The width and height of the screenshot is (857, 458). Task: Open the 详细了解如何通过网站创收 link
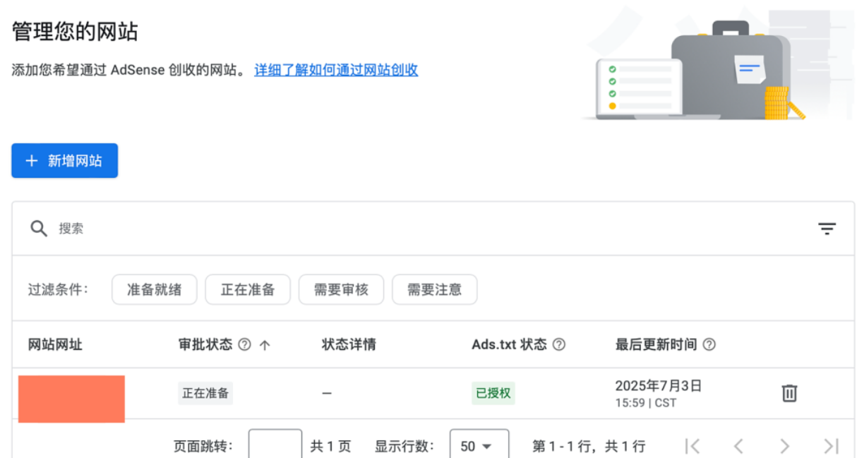point(336,70)
